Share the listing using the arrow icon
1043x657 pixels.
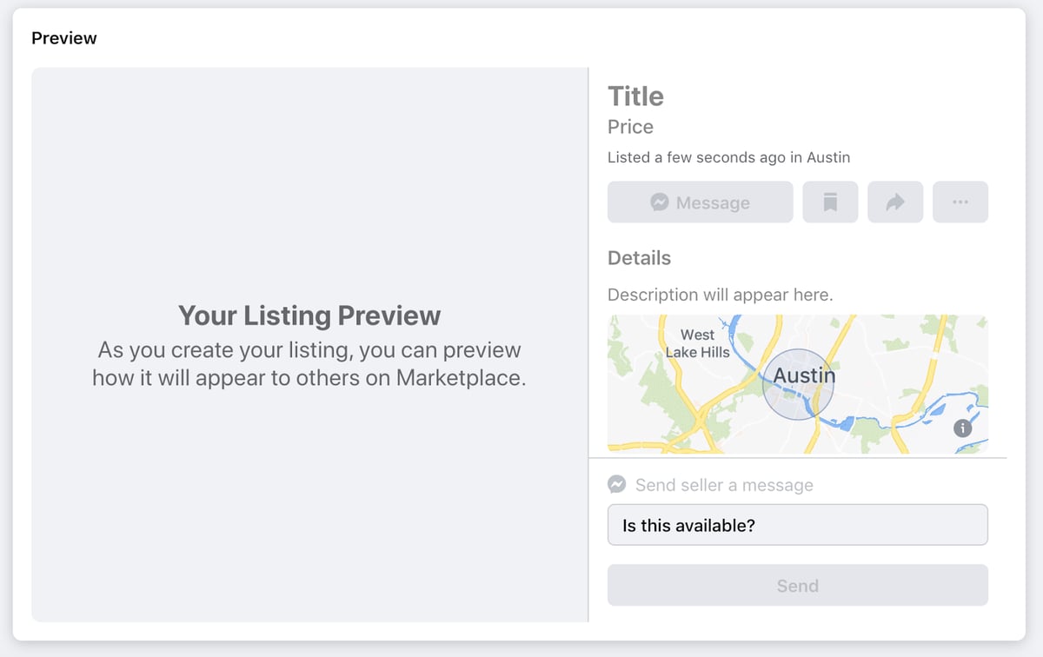click(895, 202)
